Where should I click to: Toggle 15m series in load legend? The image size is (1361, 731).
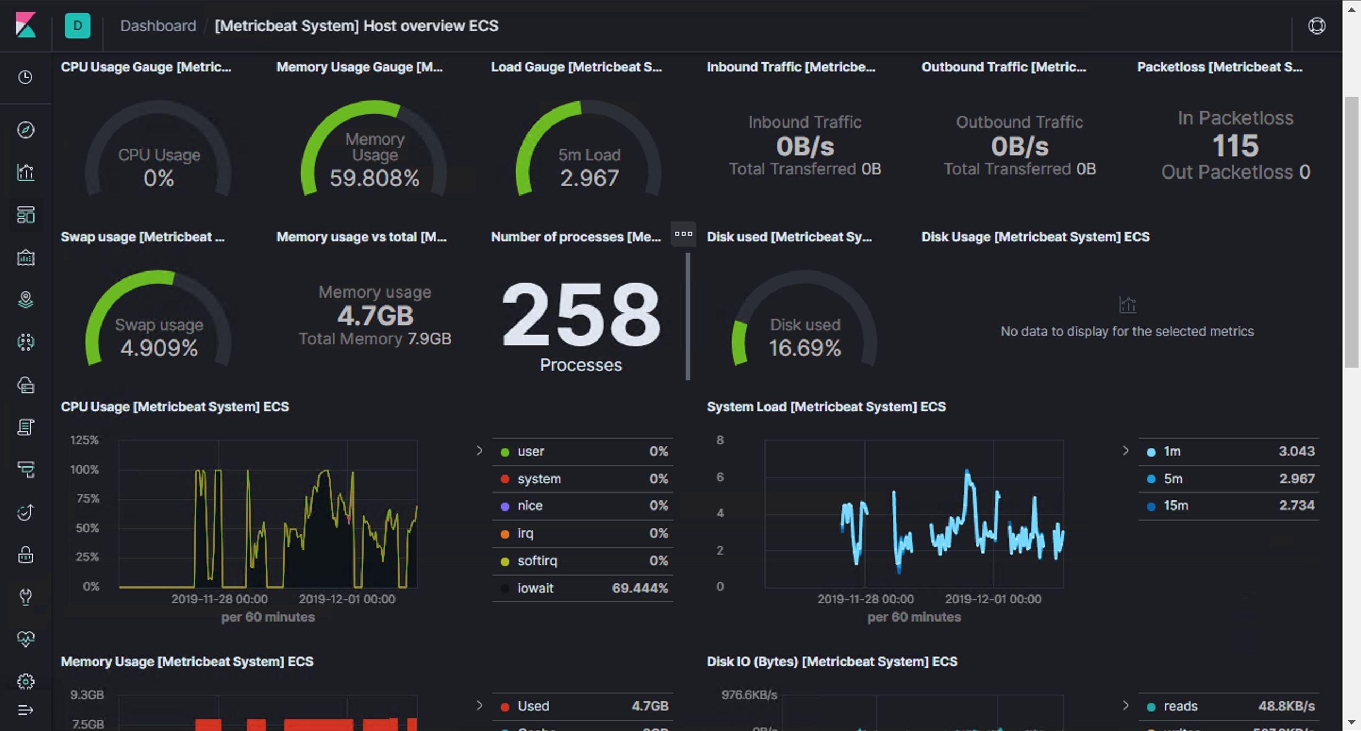point(1229,506)
